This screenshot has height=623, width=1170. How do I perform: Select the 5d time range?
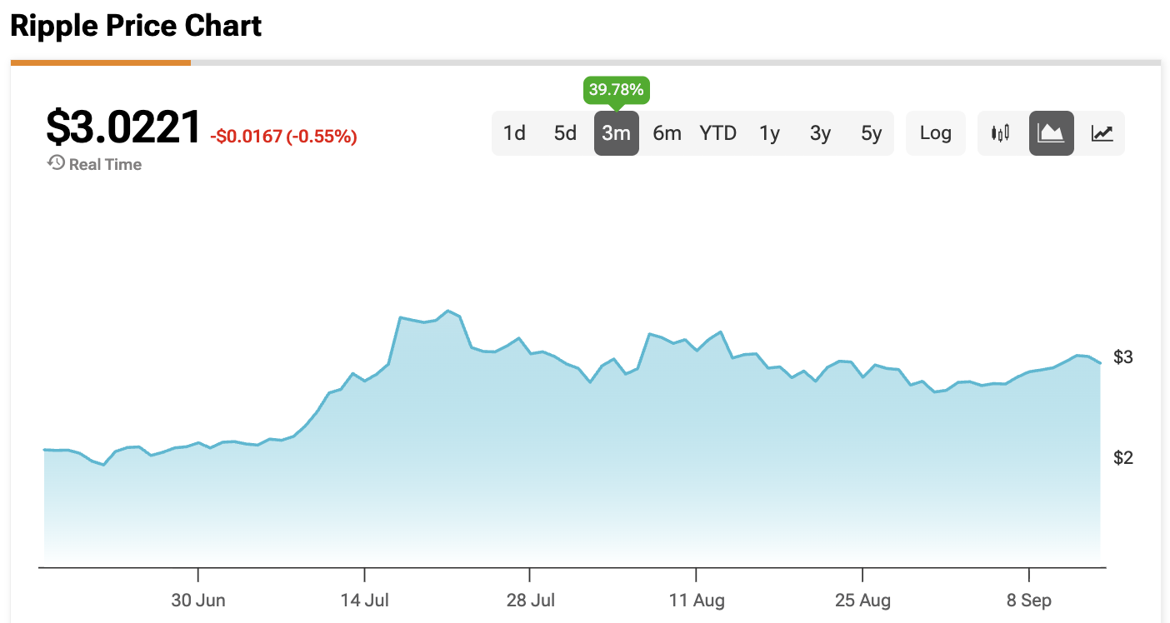tap(565, 133)
